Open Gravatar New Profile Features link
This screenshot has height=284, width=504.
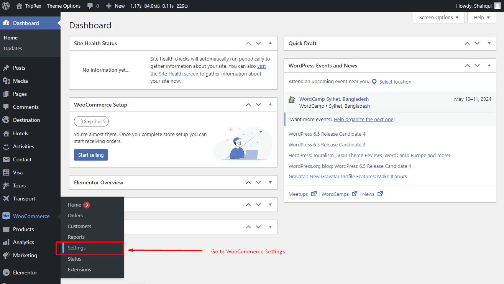tap(348, 176)
